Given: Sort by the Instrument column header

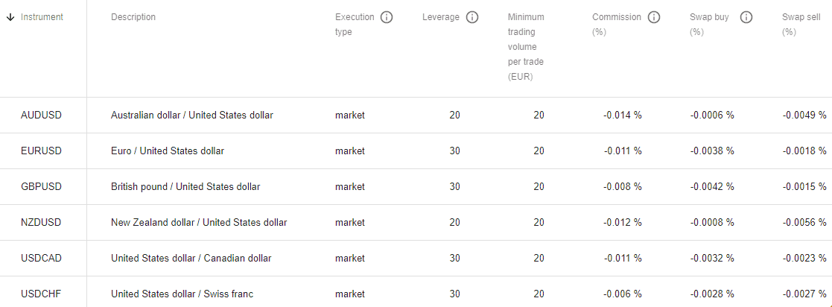Looking at the screenshot, I should (x=42, y=17).
